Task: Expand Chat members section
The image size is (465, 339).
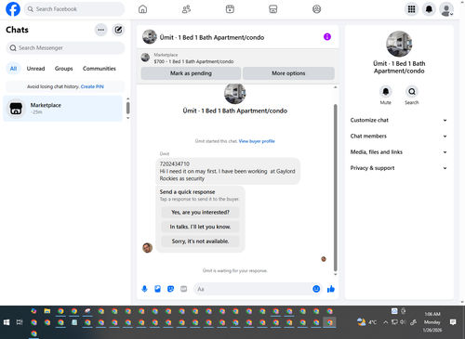Action: click(399, 137)
